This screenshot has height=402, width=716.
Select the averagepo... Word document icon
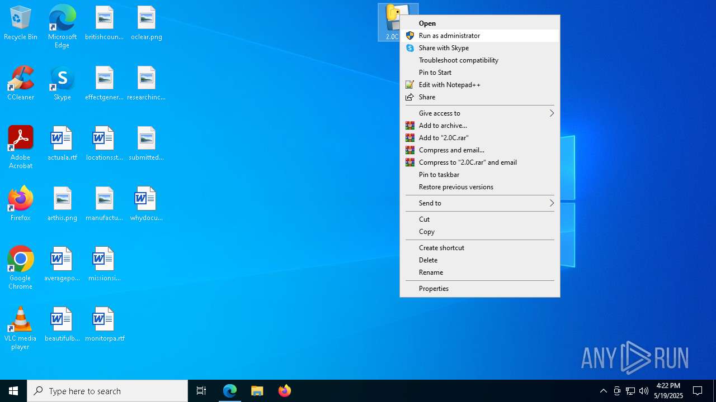[62, 265]
